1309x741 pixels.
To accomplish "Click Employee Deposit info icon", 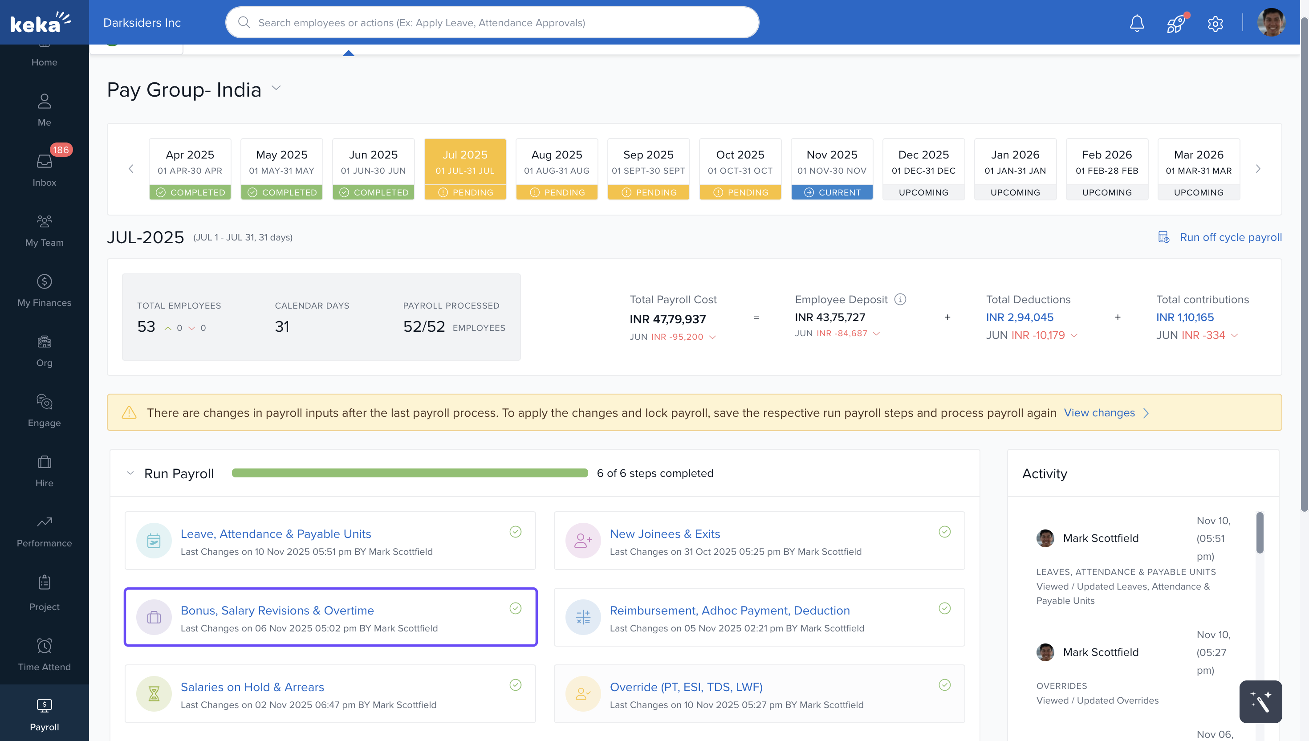I will (x=900, y=299).
